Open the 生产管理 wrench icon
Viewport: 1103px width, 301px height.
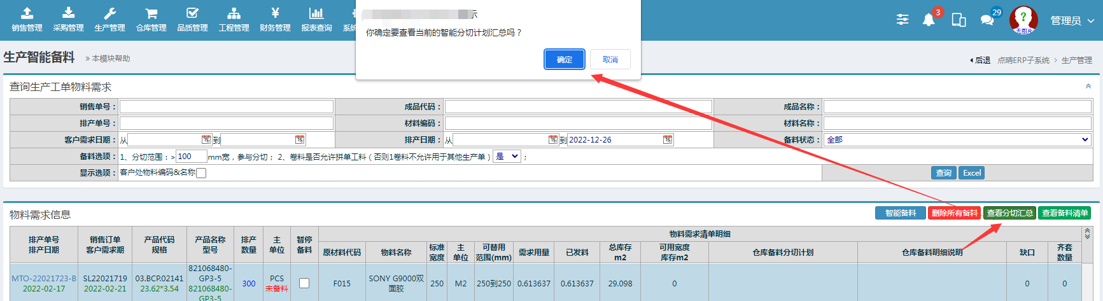click(109, 19)
